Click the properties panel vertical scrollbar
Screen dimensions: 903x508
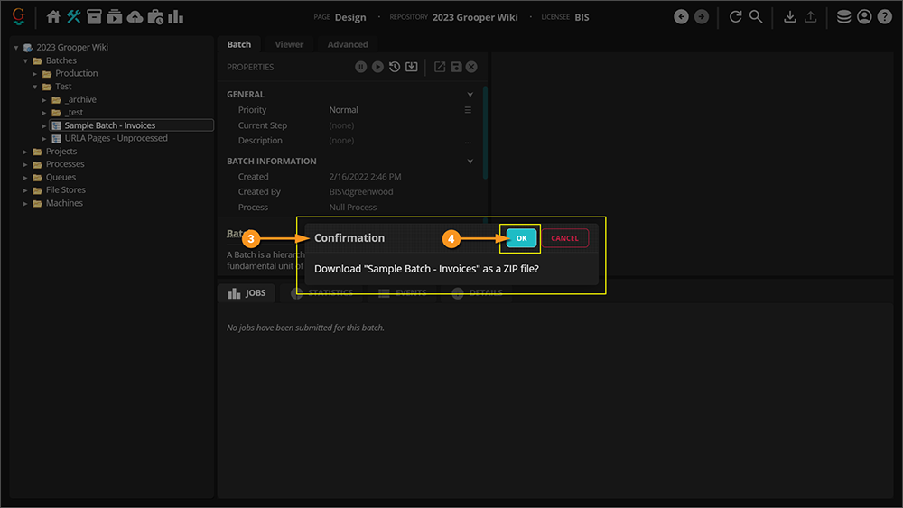[485, 133]
